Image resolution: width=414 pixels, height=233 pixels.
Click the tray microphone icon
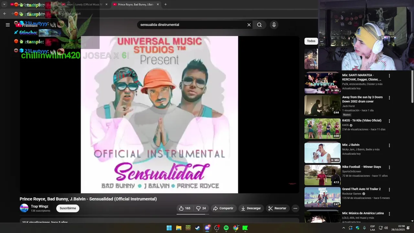pyautogui.click(x=365, y=228)
